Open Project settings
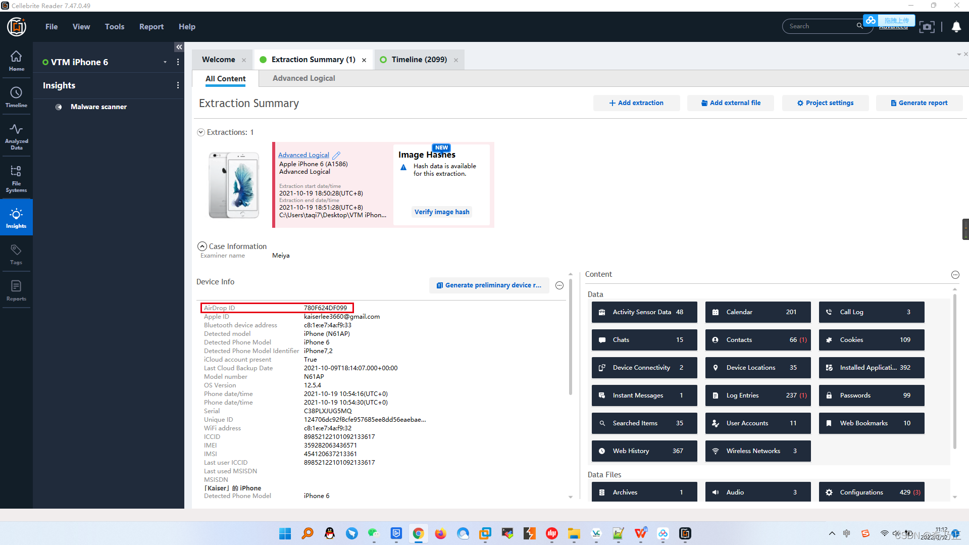Viewport: 969px width, 545px height. pyautogui.click(x=825, y=103)
